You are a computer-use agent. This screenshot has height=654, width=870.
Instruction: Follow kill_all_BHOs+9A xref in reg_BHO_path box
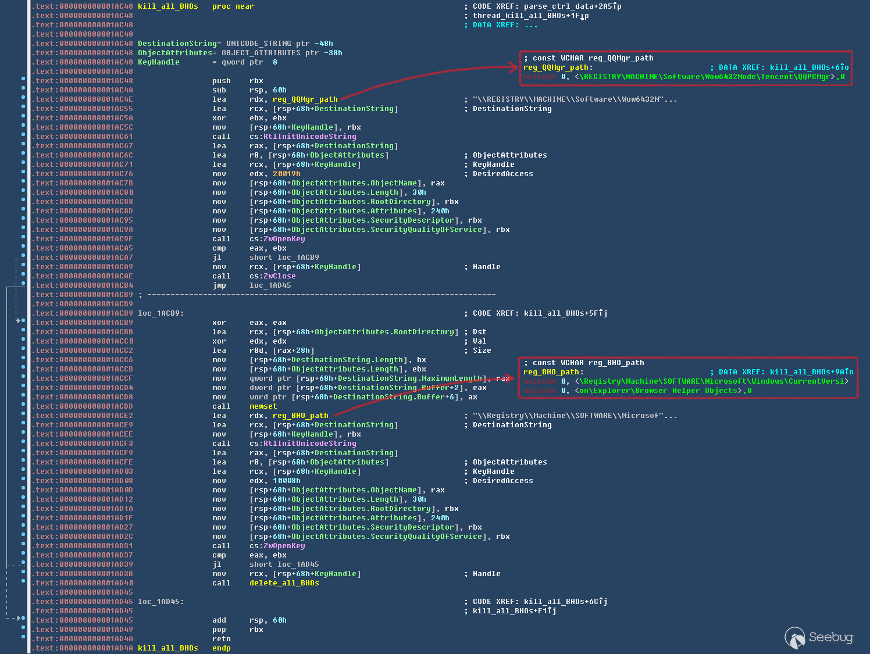(811, 372)
